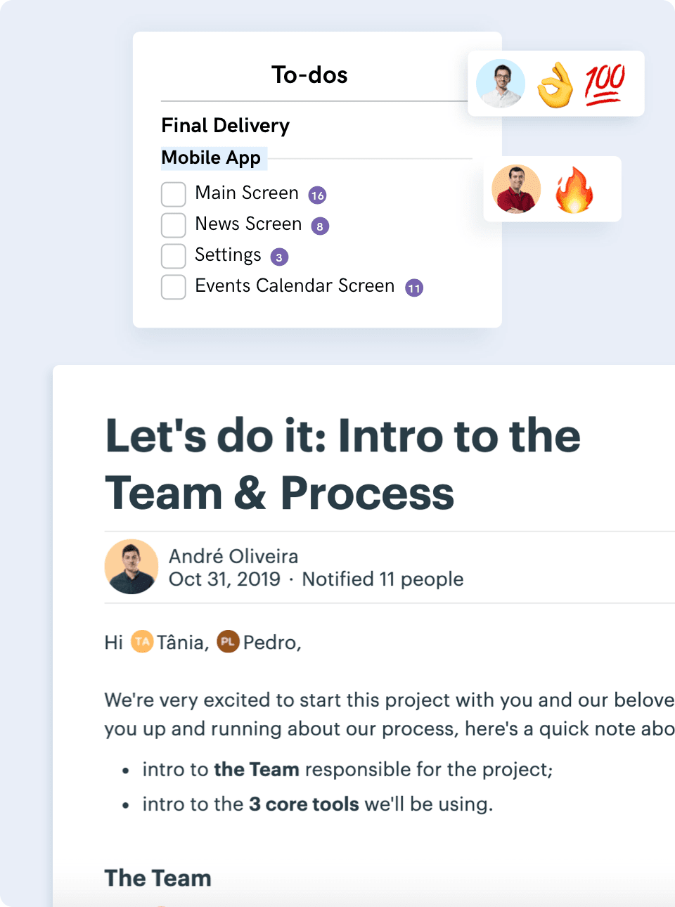Open the Mobile App to-do list
675x907 pixels.
click(x=211, y=157)
